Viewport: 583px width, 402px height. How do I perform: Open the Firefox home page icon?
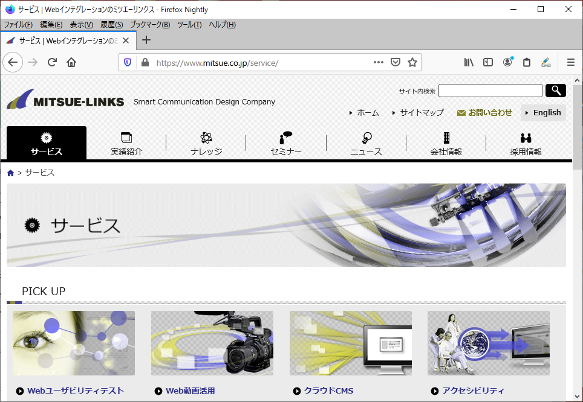71,62
